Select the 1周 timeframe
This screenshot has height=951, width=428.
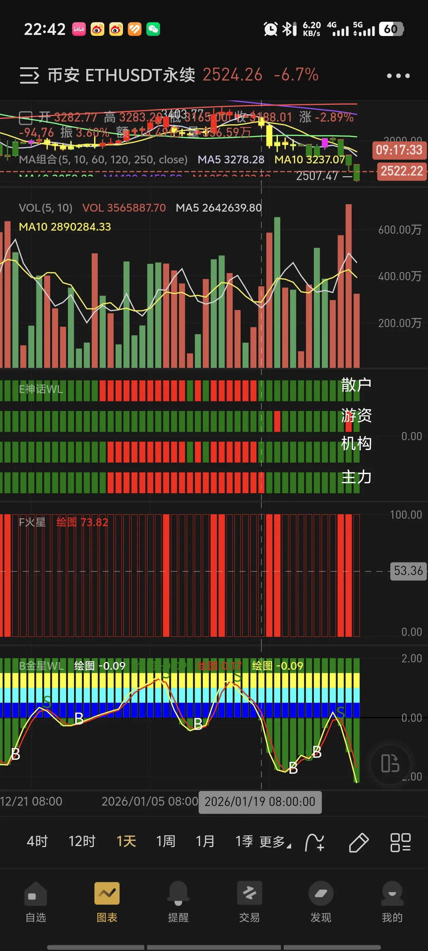click(166, 841)
